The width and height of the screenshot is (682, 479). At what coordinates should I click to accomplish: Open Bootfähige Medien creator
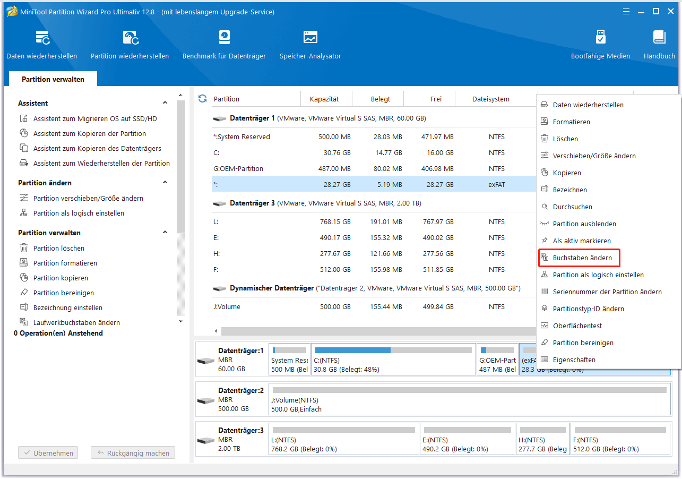[600, 45]
